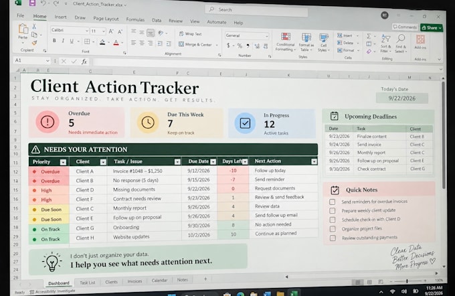Open the Insert ribbon tab
The height and width of the screenshot is (296, 455).
pos(60,17)
